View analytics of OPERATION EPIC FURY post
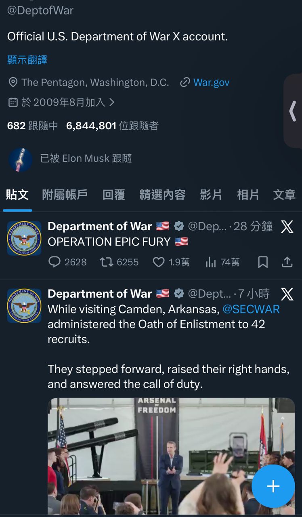The width and height of the screenshot is (302, 517). tap(211, 262)
